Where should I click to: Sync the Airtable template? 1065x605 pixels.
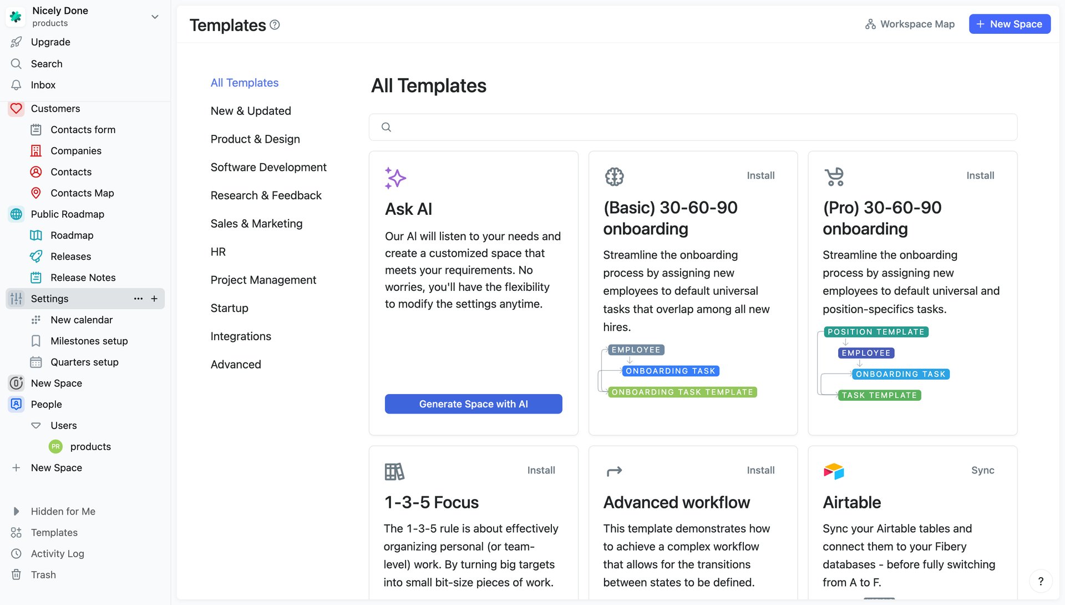983,470
